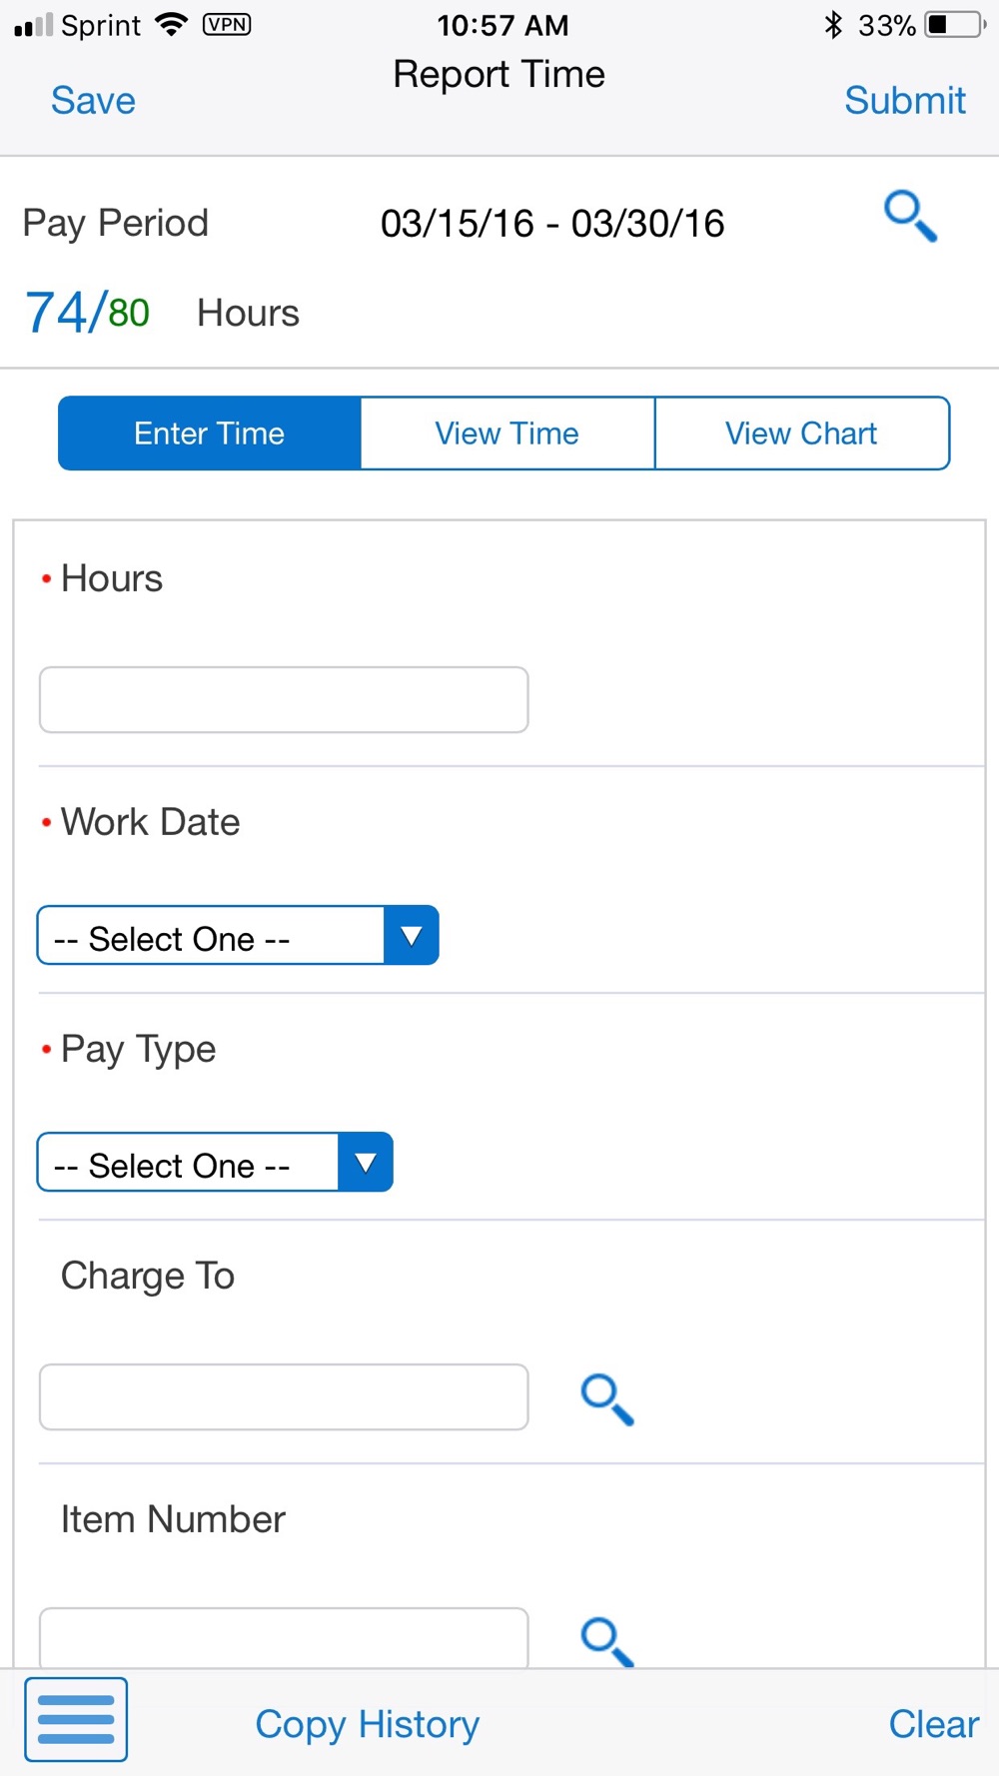Tap the battery icon in status bar
The width and height of the screenshot is (999, 1776).
(954, 25)
